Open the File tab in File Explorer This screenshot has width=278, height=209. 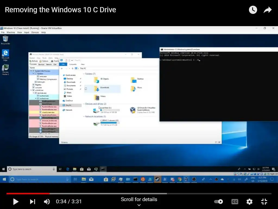(63, 64)
